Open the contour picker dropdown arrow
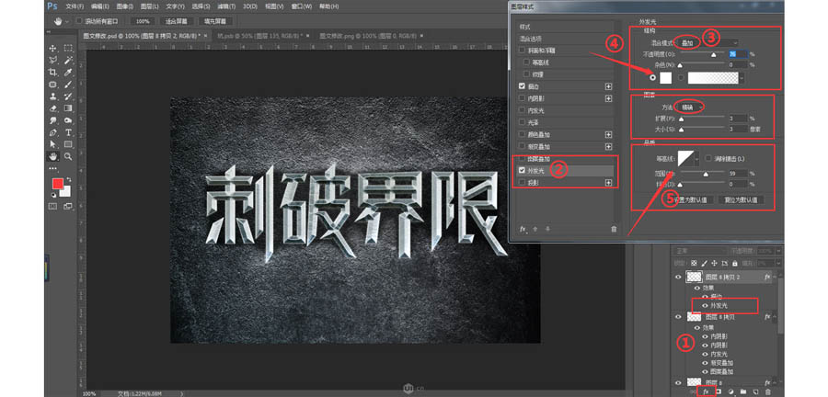828x397 pixels. (699, 158)
